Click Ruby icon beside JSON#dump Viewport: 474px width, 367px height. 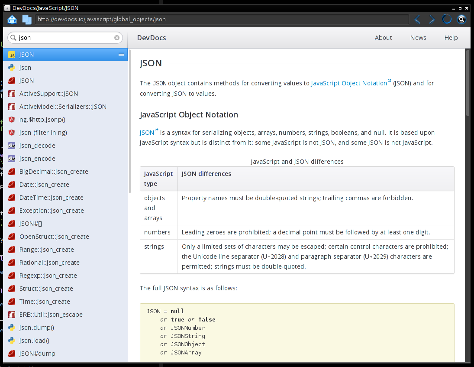click(12, 354)
